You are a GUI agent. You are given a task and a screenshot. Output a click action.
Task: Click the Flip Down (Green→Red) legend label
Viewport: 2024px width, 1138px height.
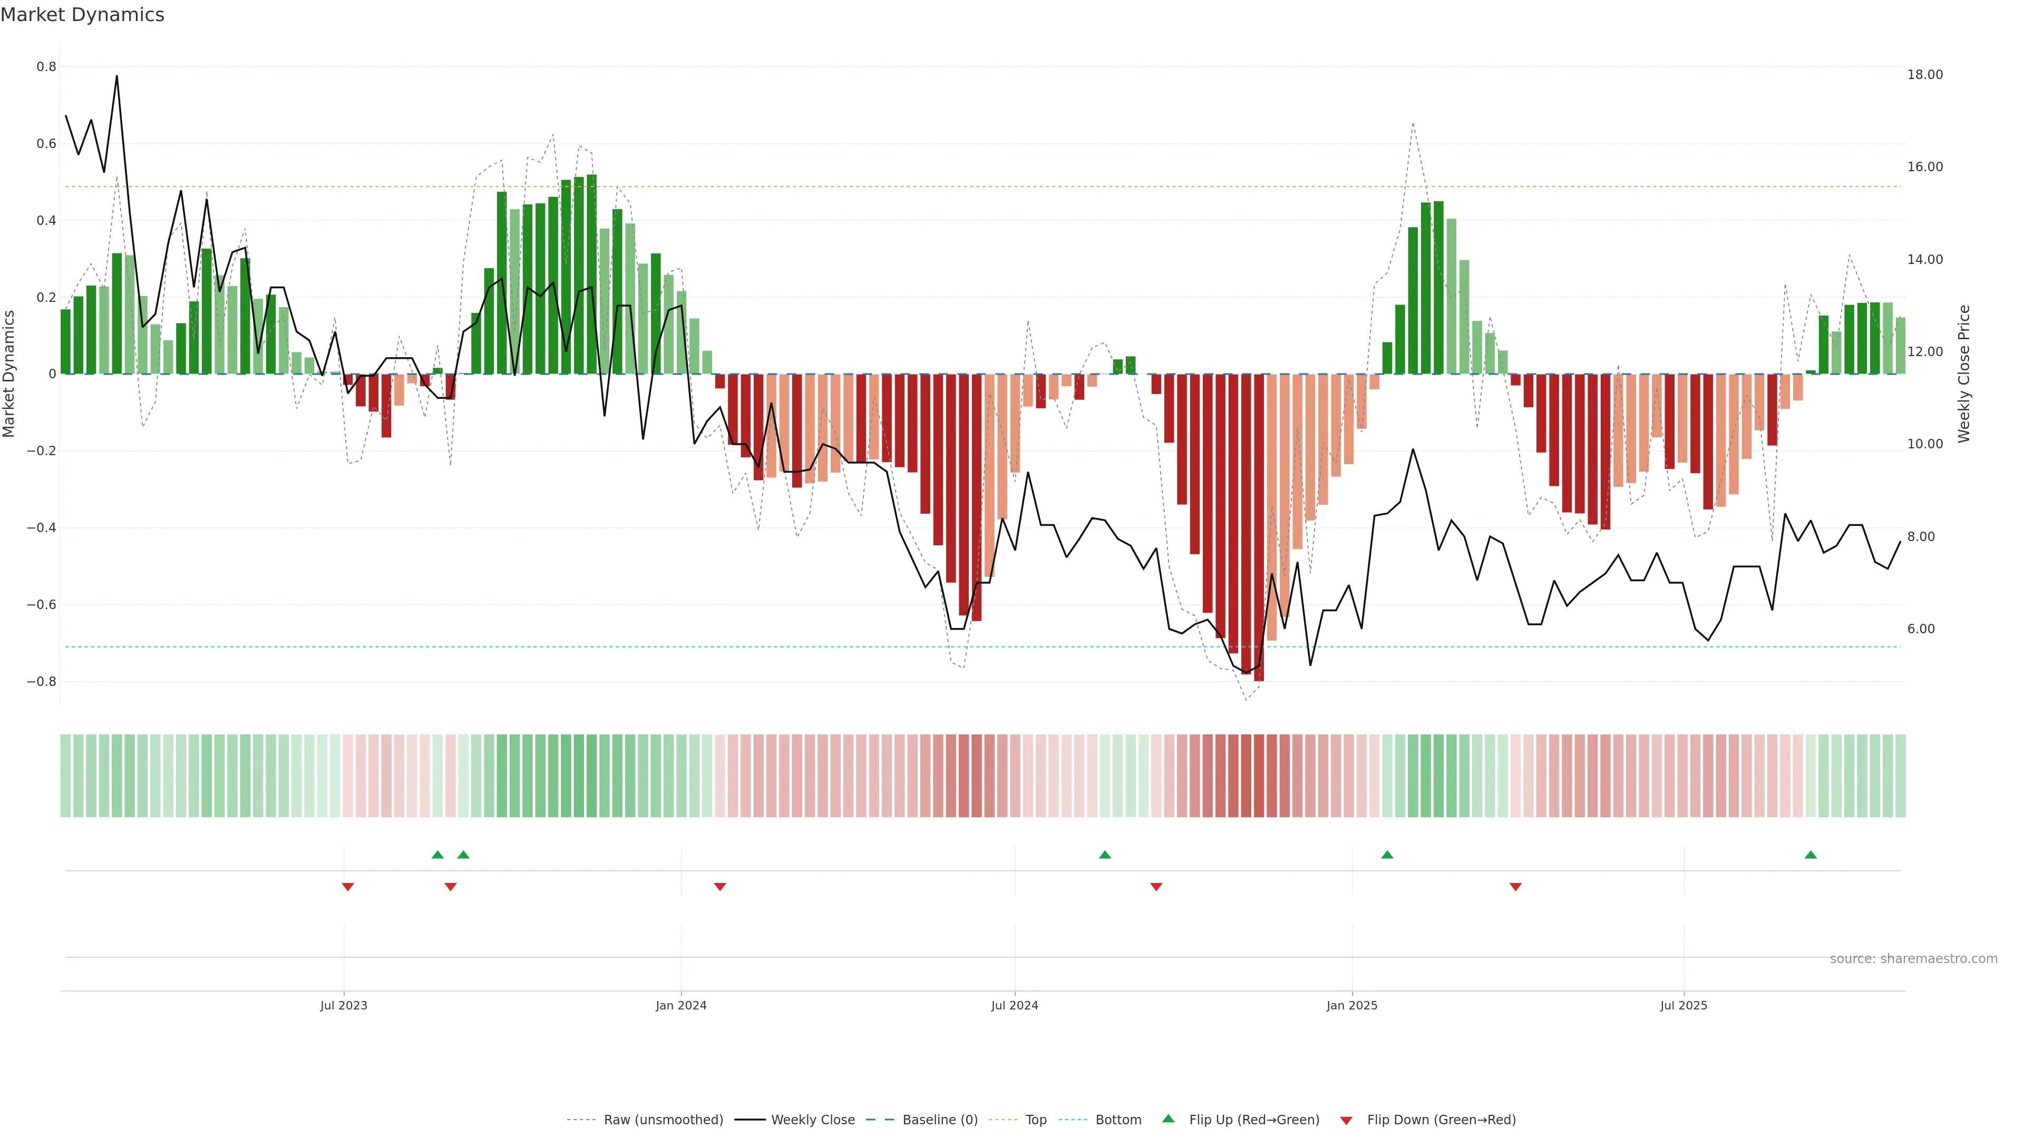[1441, 1120]
